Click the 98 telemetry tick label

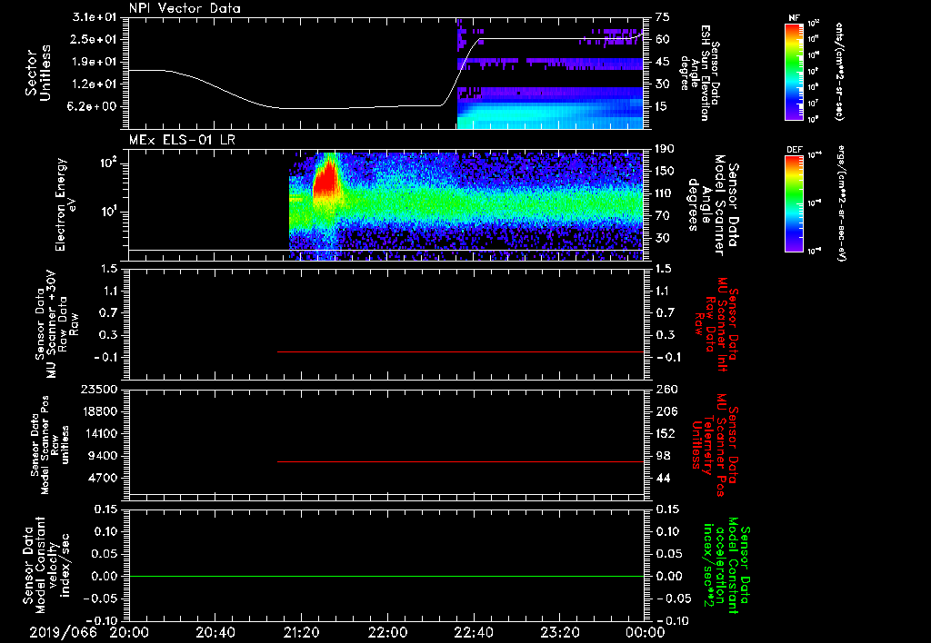(x=663, y=456)
